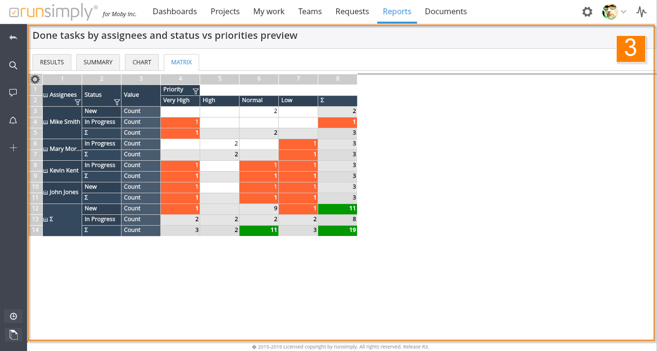
Task: Open the Projects menu
Action: [225, 11]
